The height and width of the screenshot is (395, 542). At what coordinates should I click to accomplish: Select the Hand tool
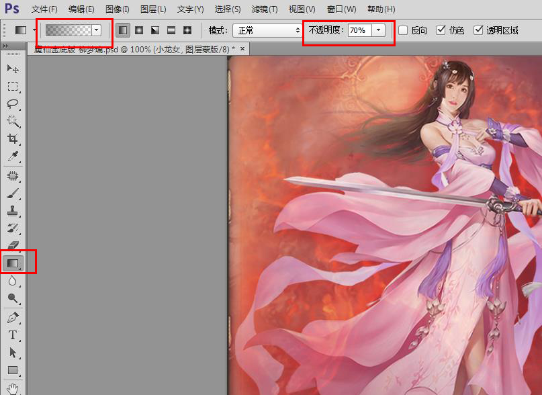tap(13, 388)
